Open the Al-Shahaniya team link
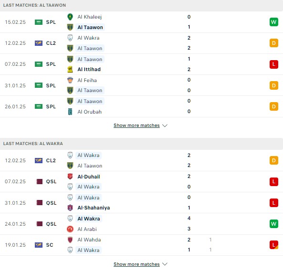Viewport: 283px width, 272px height. (x=94, y=208)
